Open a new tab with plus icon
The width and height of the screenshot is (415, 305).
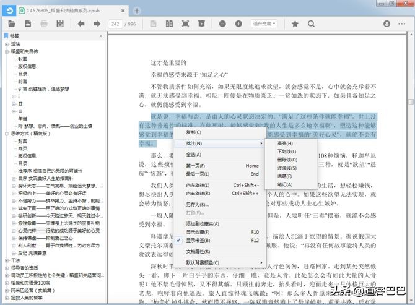[x=136, y=11]
